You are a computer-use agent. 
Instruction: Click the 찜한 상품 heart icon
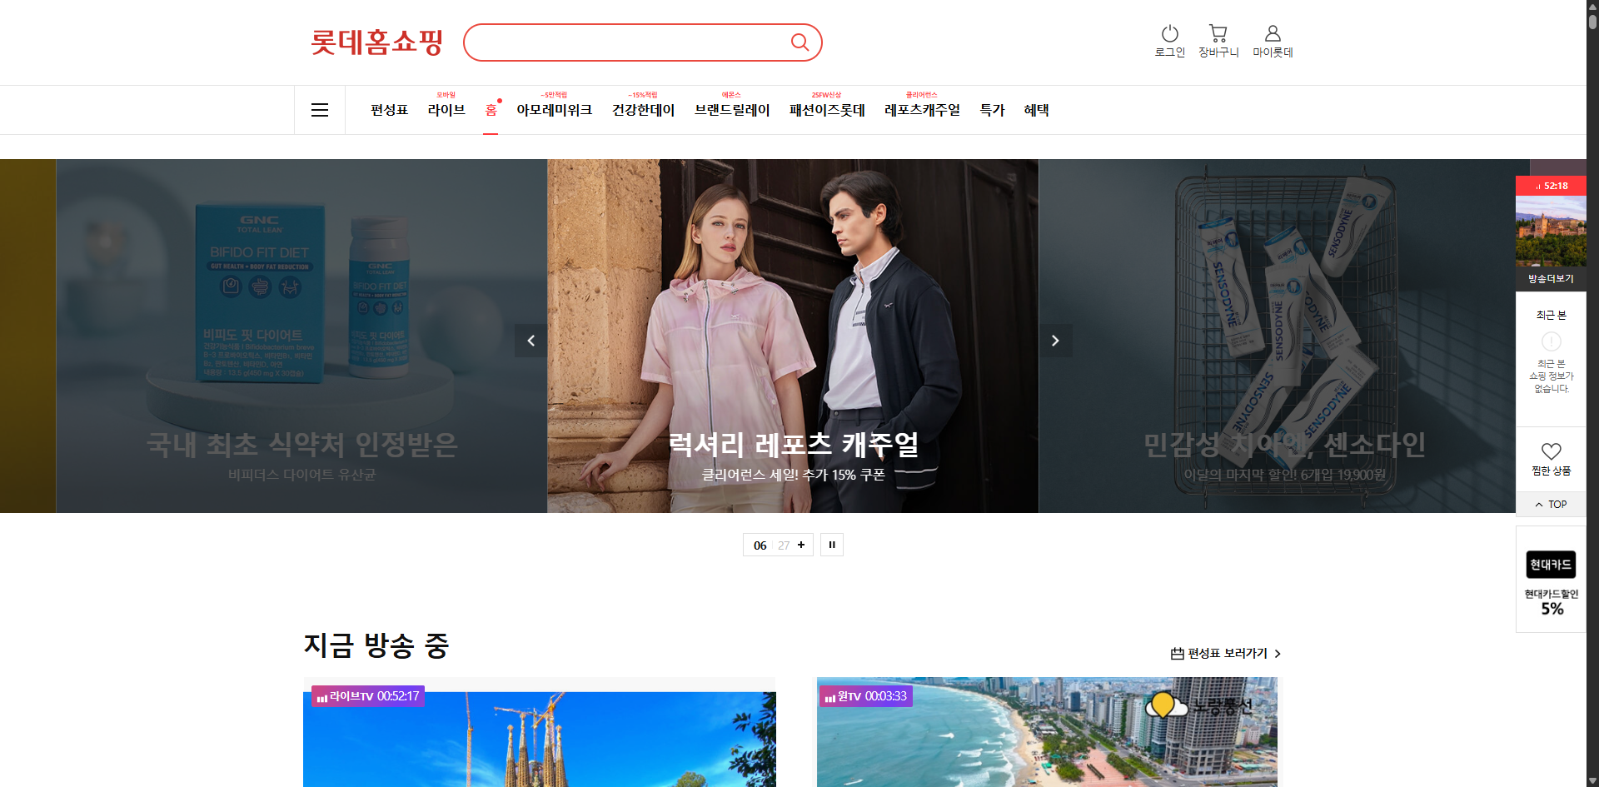(x=1551, y=451)
